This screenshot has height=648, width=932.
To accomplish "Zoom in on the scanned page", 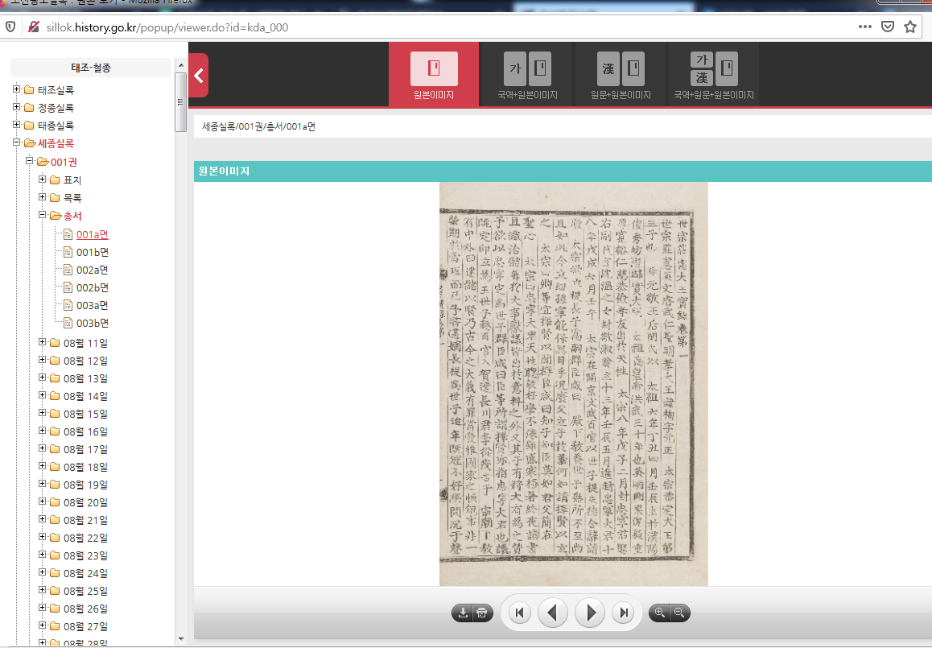I will pyautogui.click(x=660, y=613).
